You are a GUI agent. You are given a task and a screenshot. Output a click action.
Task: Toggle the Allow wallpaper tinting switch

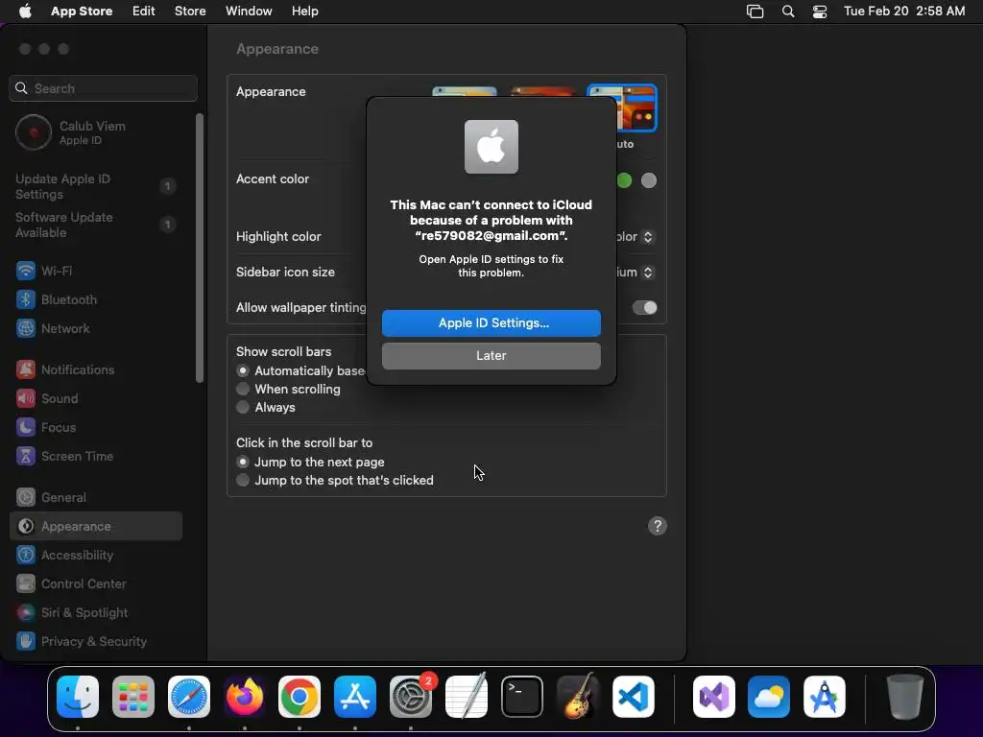pyautogui.click(x=644, y=308)
